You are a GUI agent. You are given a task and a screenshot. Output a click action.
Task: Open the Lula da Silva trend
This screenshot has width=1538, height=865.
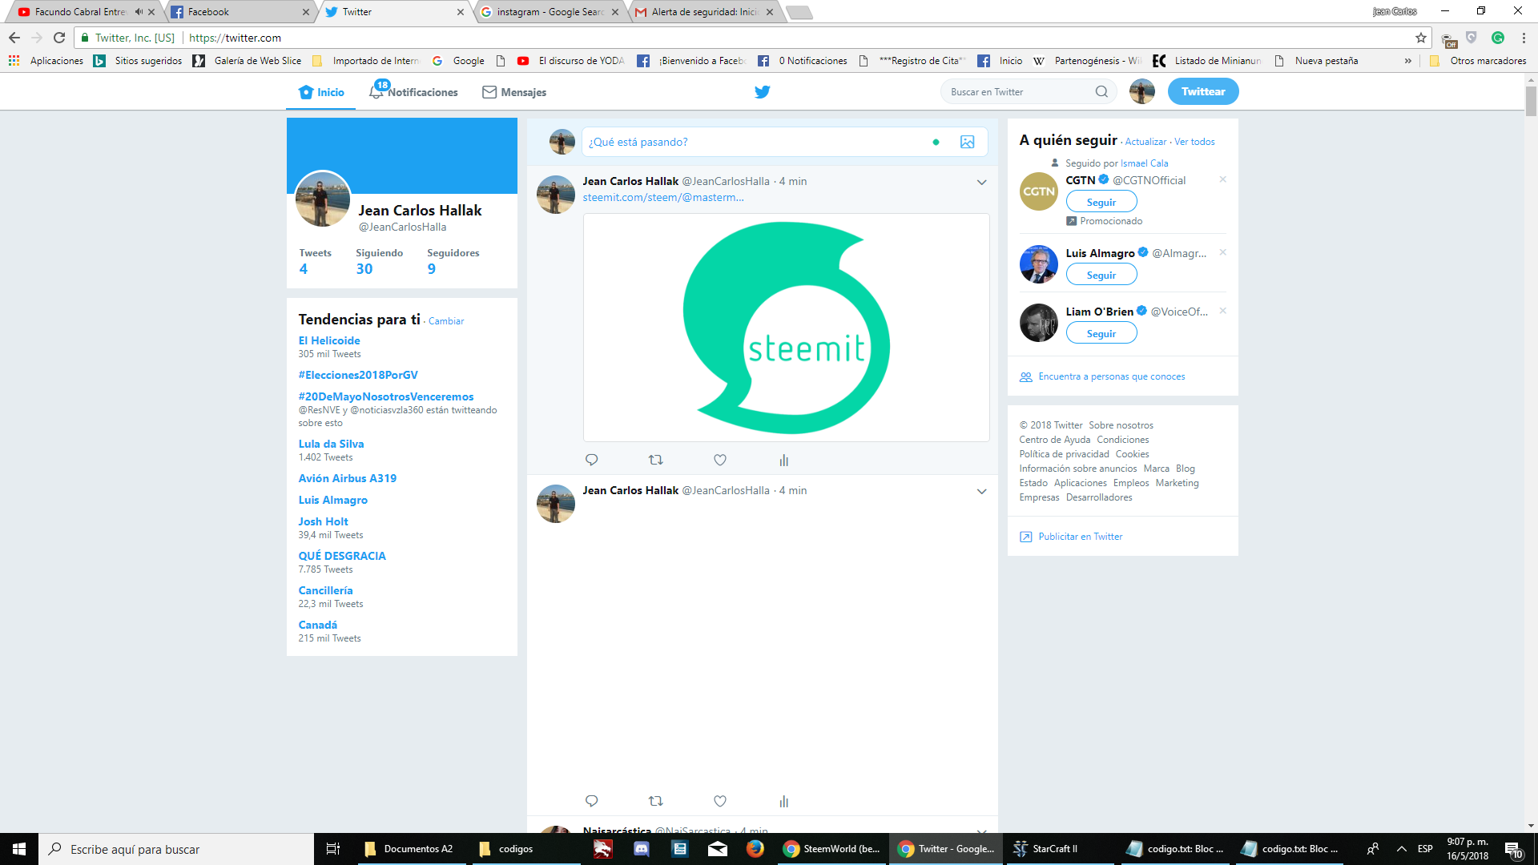[x=331, y=444]
